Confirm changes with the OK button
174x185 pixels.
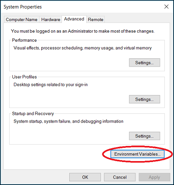(x=85, y=177)
